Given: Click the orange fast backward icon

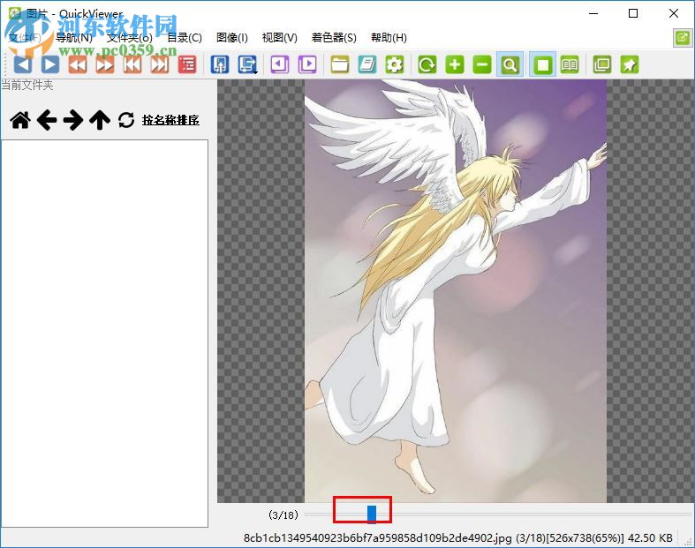Looking at the screenshot, I should (78, 64).
